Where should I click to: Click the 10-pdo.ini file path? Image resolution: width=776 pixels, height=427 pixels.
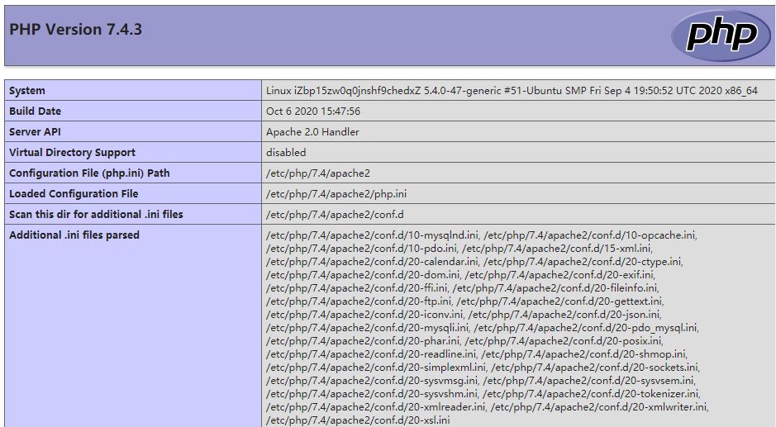[x=361, y=249]
